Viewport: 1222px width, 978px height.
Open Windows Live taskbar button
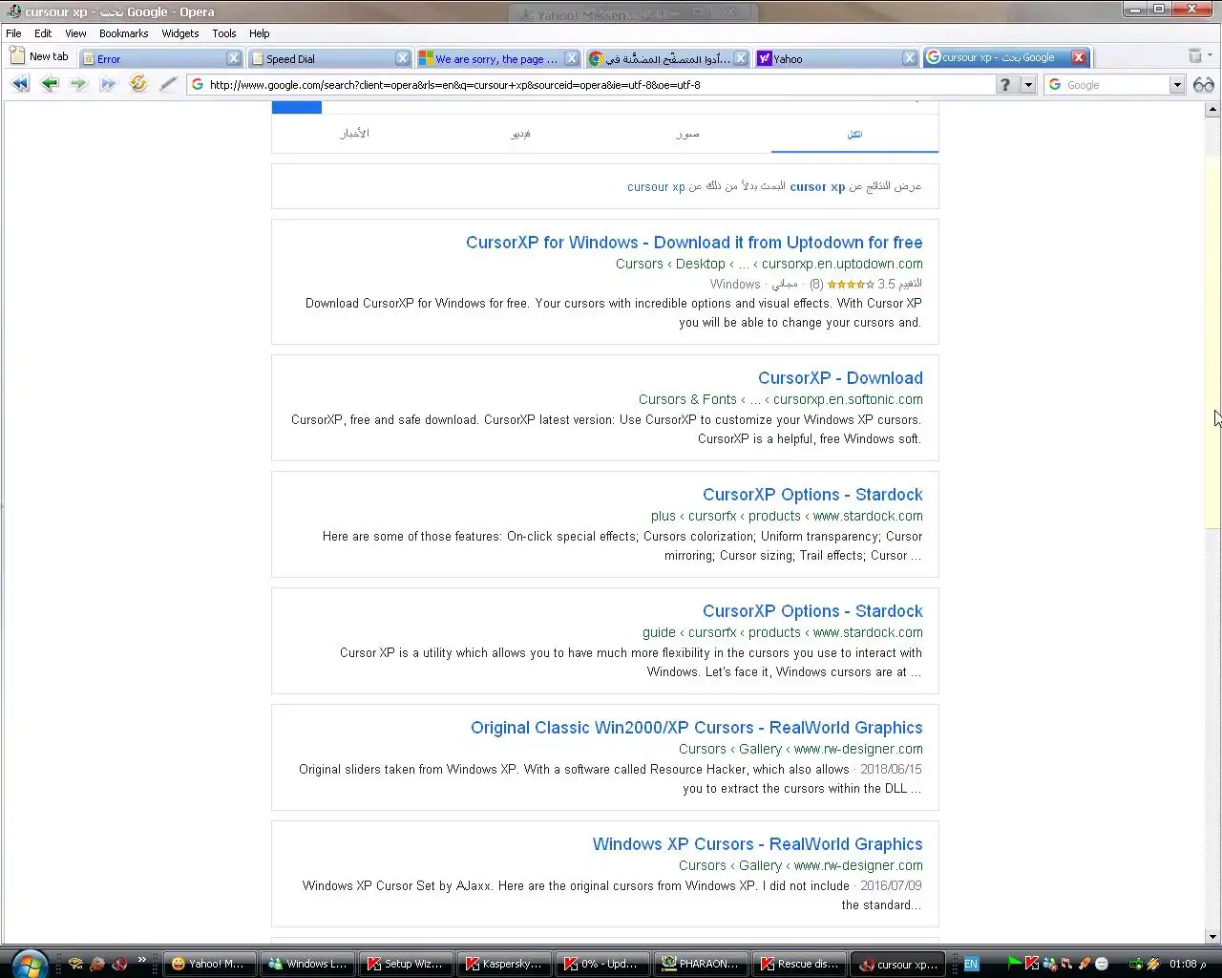click(308, 964)
